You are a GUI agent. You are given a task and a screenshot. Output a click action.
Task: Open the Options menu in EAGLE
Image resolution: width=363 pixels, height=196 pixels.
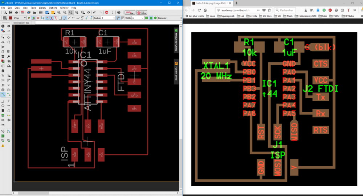(x=53, y=8)
